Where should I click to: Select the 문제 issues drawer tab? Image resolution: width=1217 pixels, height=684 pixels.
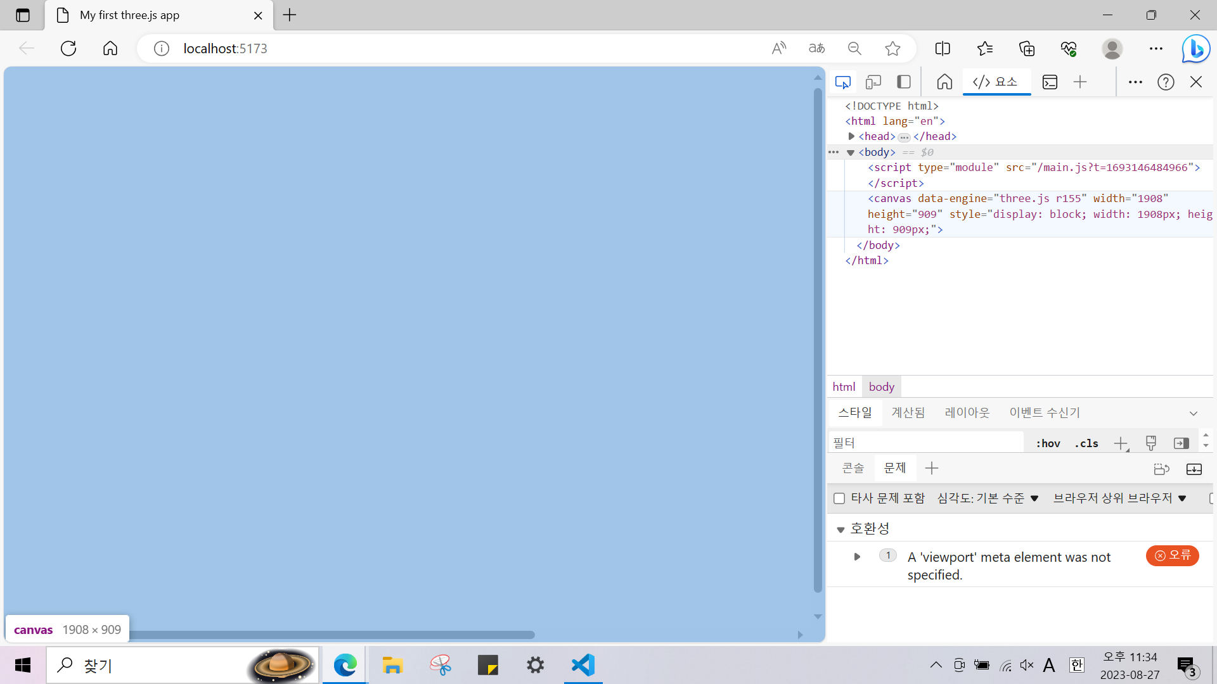click(895, 469)
